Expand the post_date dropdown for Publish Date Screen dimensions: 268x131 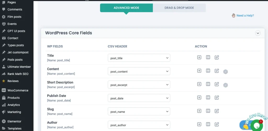[139, 98]
